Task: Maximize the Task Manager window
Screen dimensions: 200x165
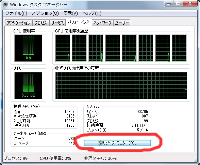Action: (178, 3)
